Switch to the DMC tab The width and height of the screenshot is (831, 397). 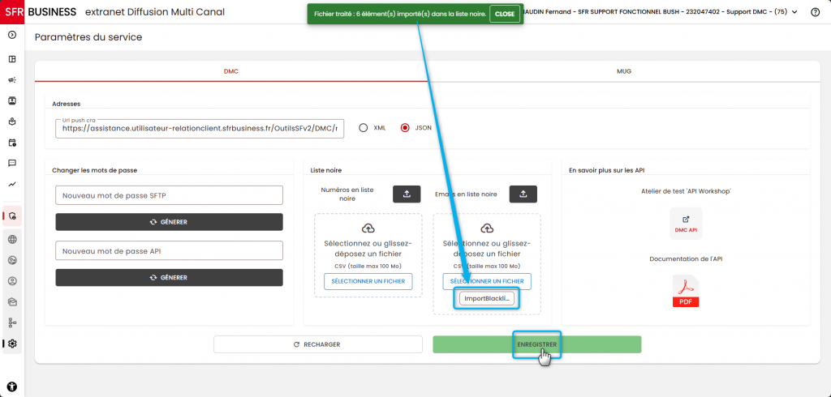click(231, 71)
